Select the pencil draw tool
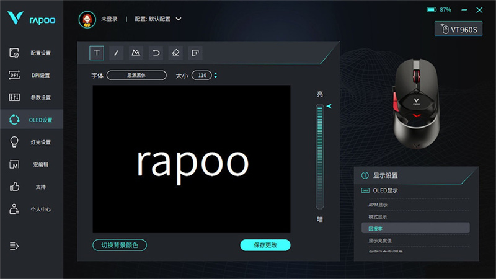The image size is (496, 279). coord(117,53)
